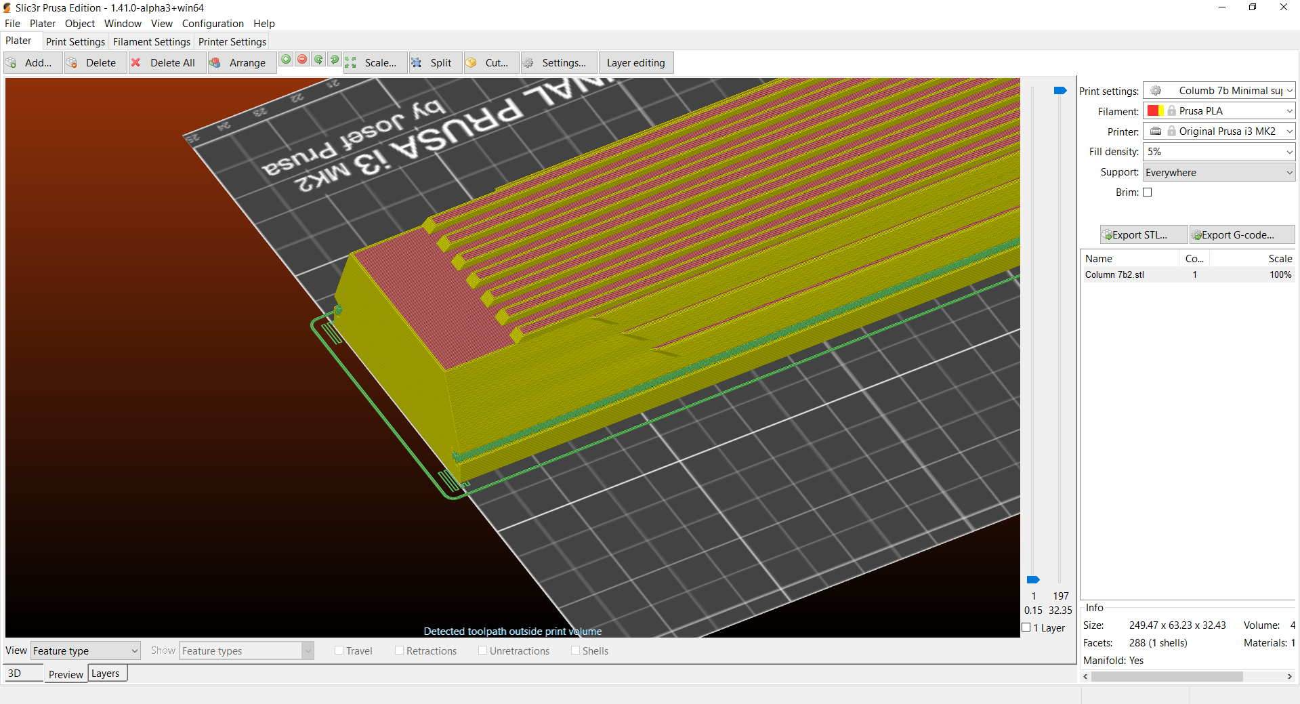Click the 100% scale value cell

click(x=1280, y=274)
